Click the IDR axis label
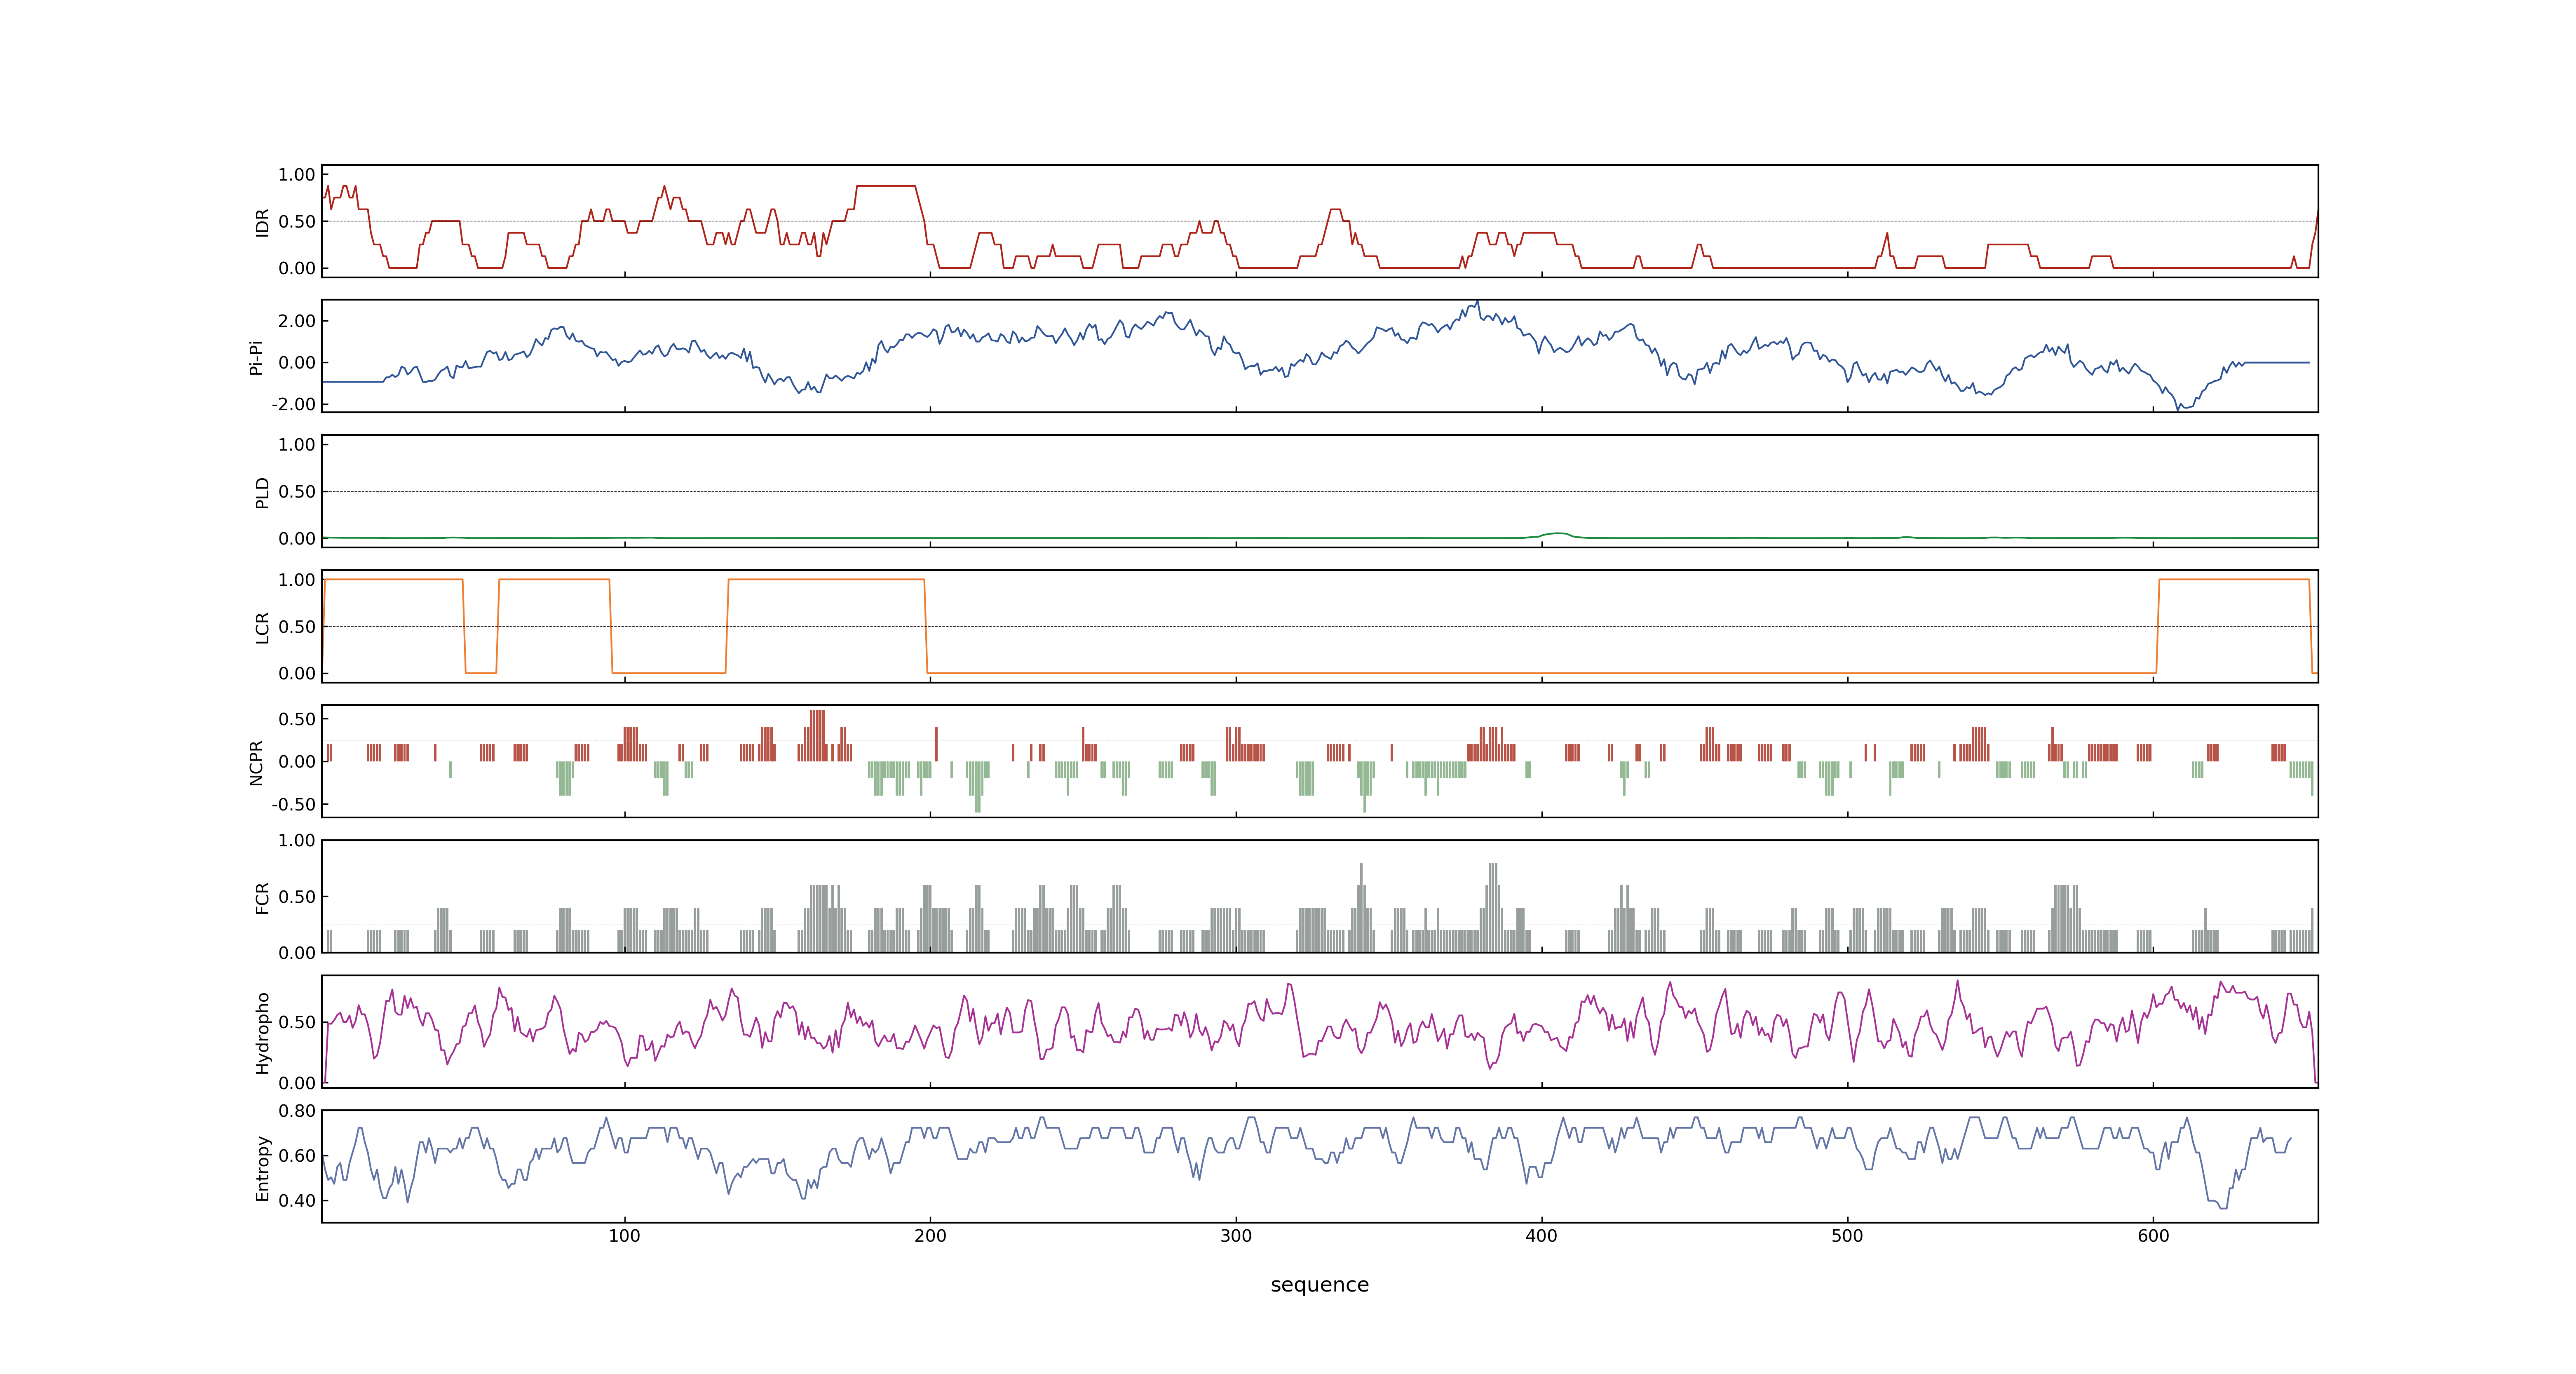The image size is (2576, 1374). pos(263,222)
